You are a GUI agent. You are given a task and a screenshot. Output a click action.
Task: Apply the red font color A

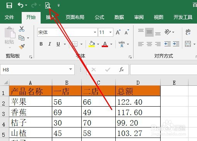click(x=105, y=44)
